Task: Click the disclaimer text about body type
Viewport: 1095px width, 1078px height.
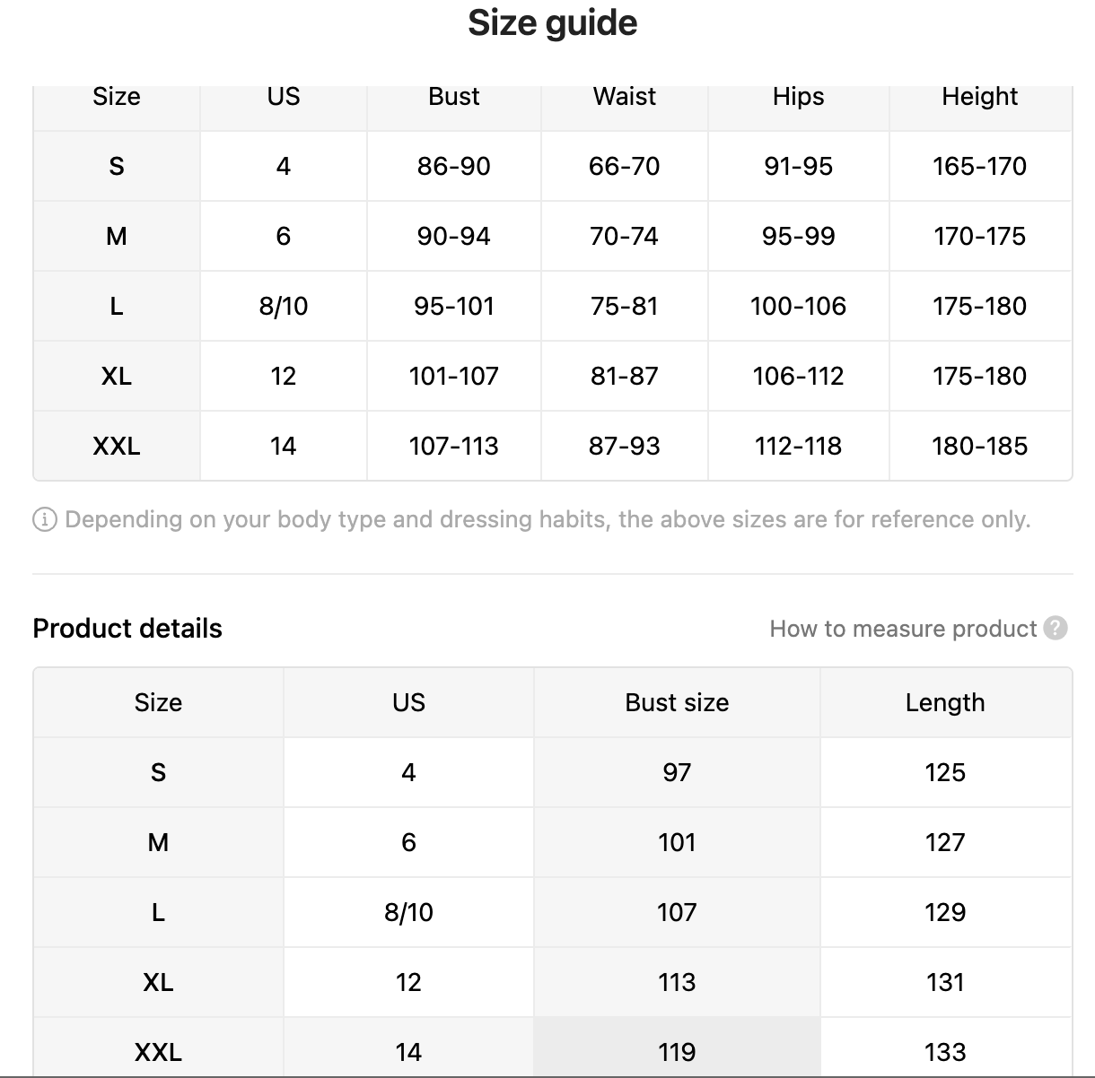Action: tap(547, 519)
